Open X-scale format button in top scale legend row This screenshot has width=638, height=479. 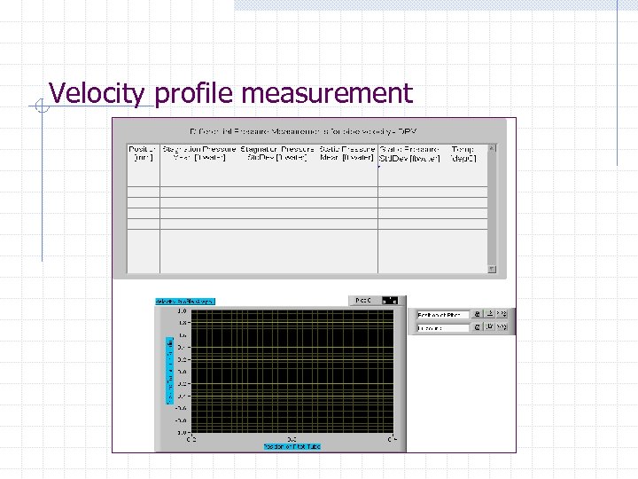490,314
